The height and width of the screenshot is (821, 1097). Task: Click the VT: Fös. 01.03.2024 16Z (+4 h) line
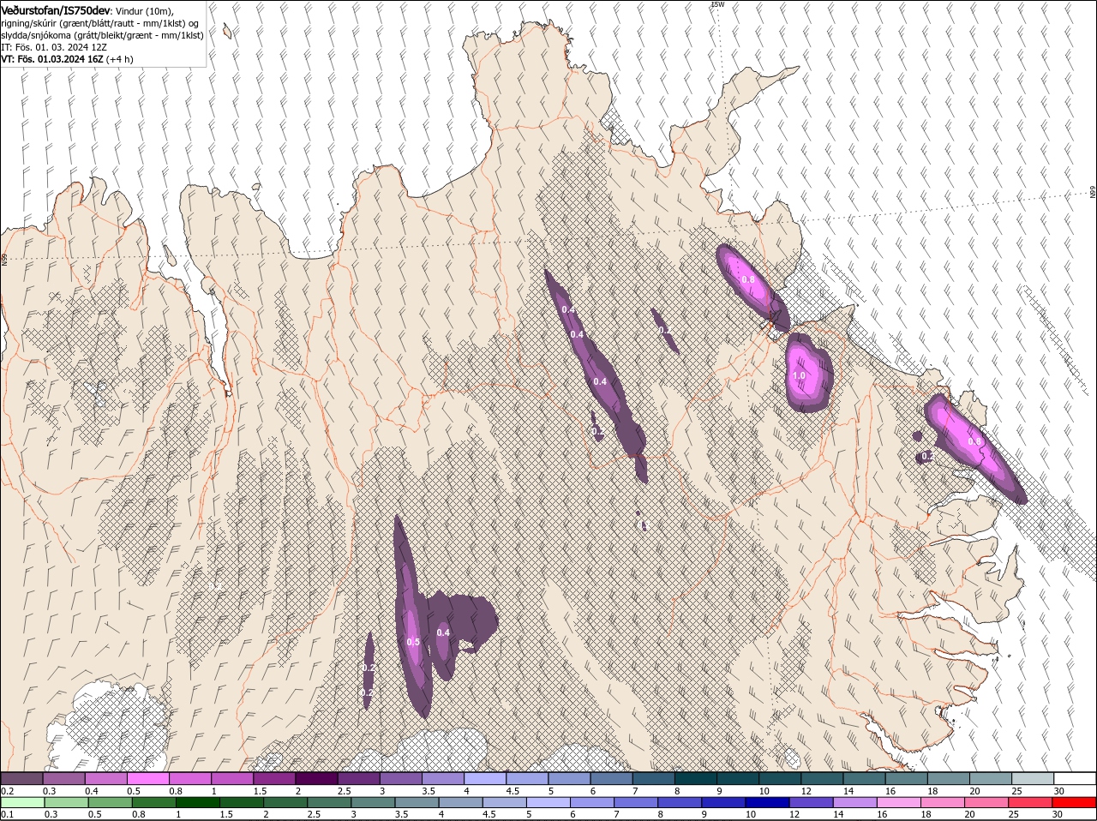coord(67,59)
